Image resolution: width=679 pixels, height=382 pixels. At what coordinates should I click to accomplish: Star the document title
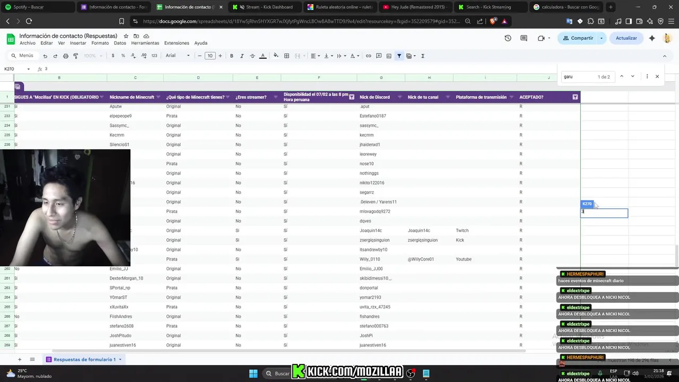127,36
